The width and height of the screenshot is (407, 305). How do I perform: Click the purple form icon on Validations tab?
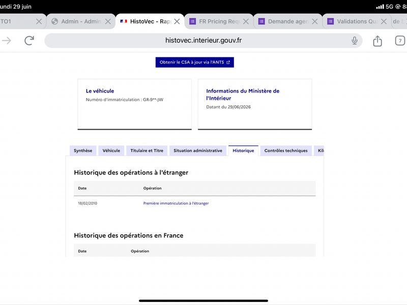[x=330, y=21]
